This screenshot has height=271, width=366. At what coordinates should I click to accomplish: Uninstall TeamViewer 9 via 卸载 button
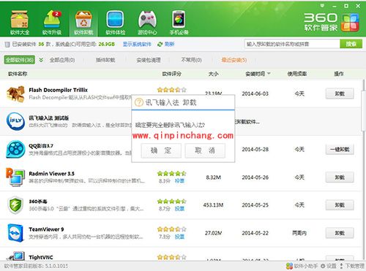point(340,233)
